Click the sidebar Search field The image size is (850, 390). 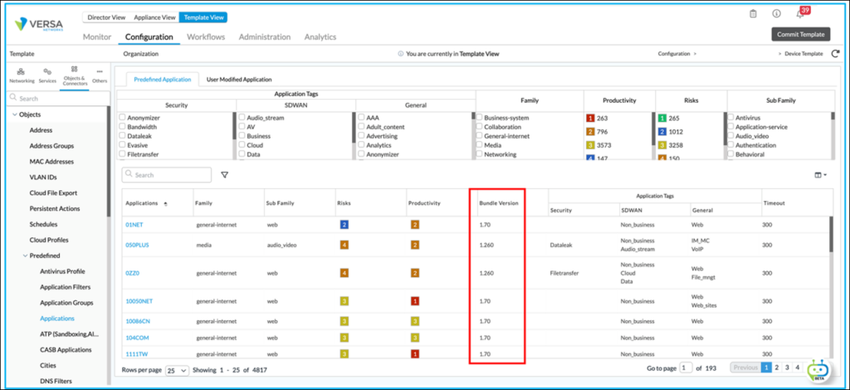58,99
